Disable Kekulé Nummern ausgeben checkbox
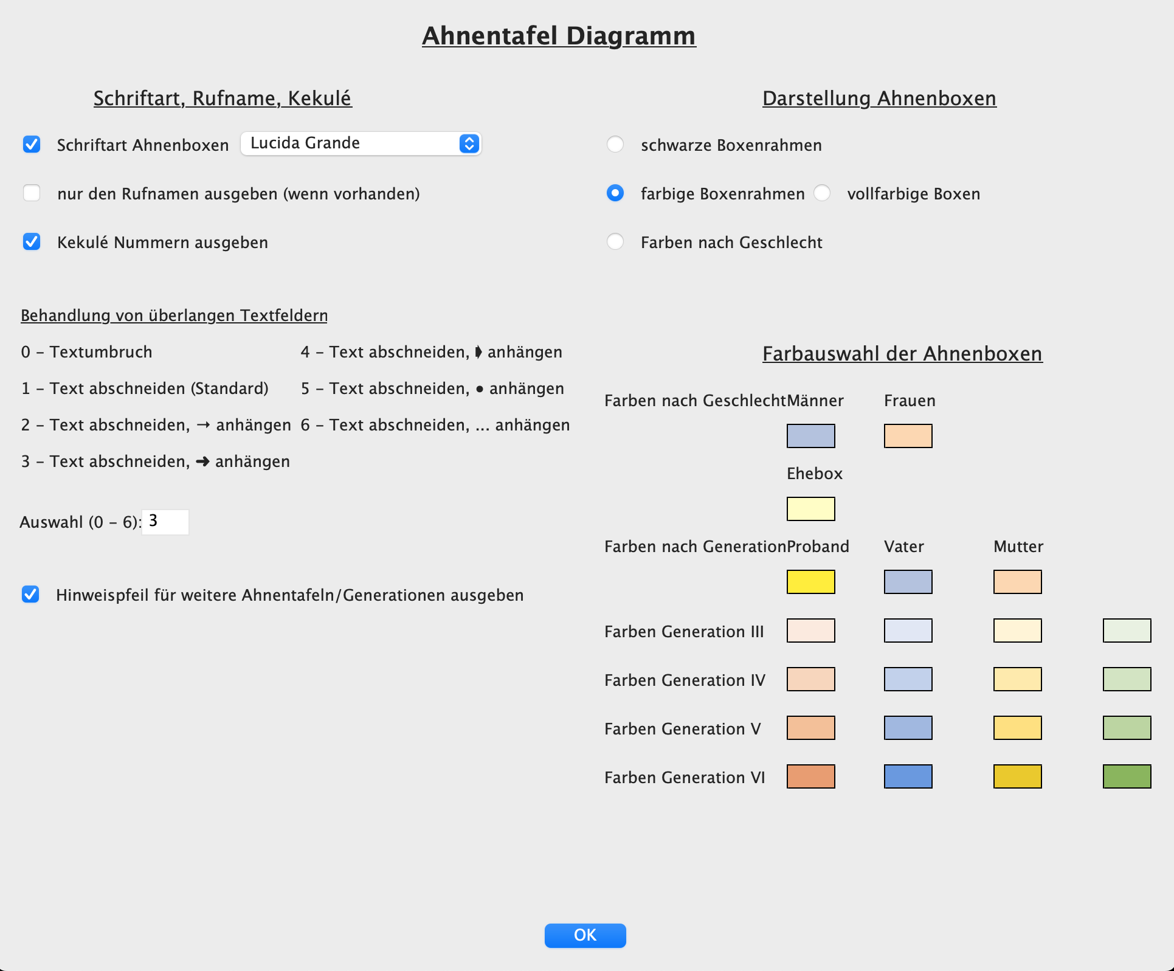Screen dimensions: 1174x971 pos(32,242)
